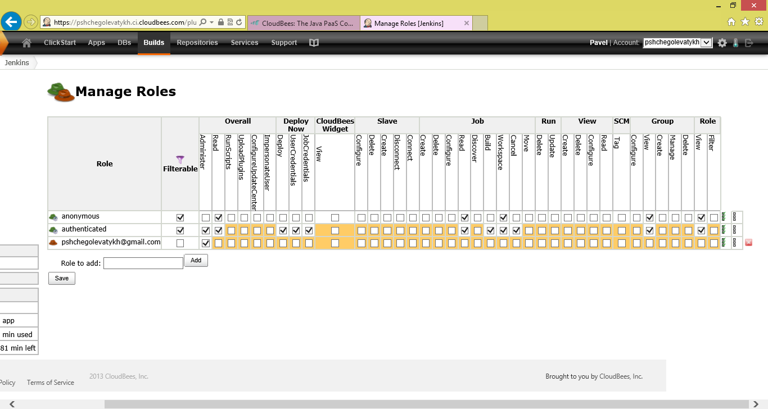Clear all permissions for authenticated role

click(x=734, y=230)
